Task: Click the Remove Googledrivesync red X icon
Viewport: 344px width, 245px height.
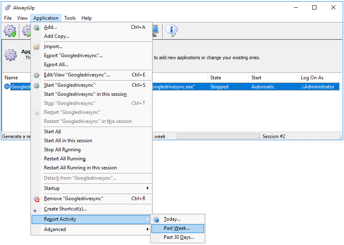Action: [x=37, y=199]
